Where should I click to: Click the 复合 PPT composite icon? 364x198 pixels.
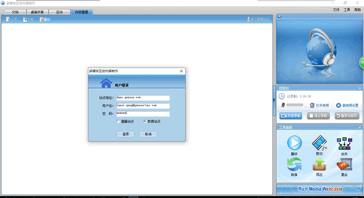click(344, 164)
